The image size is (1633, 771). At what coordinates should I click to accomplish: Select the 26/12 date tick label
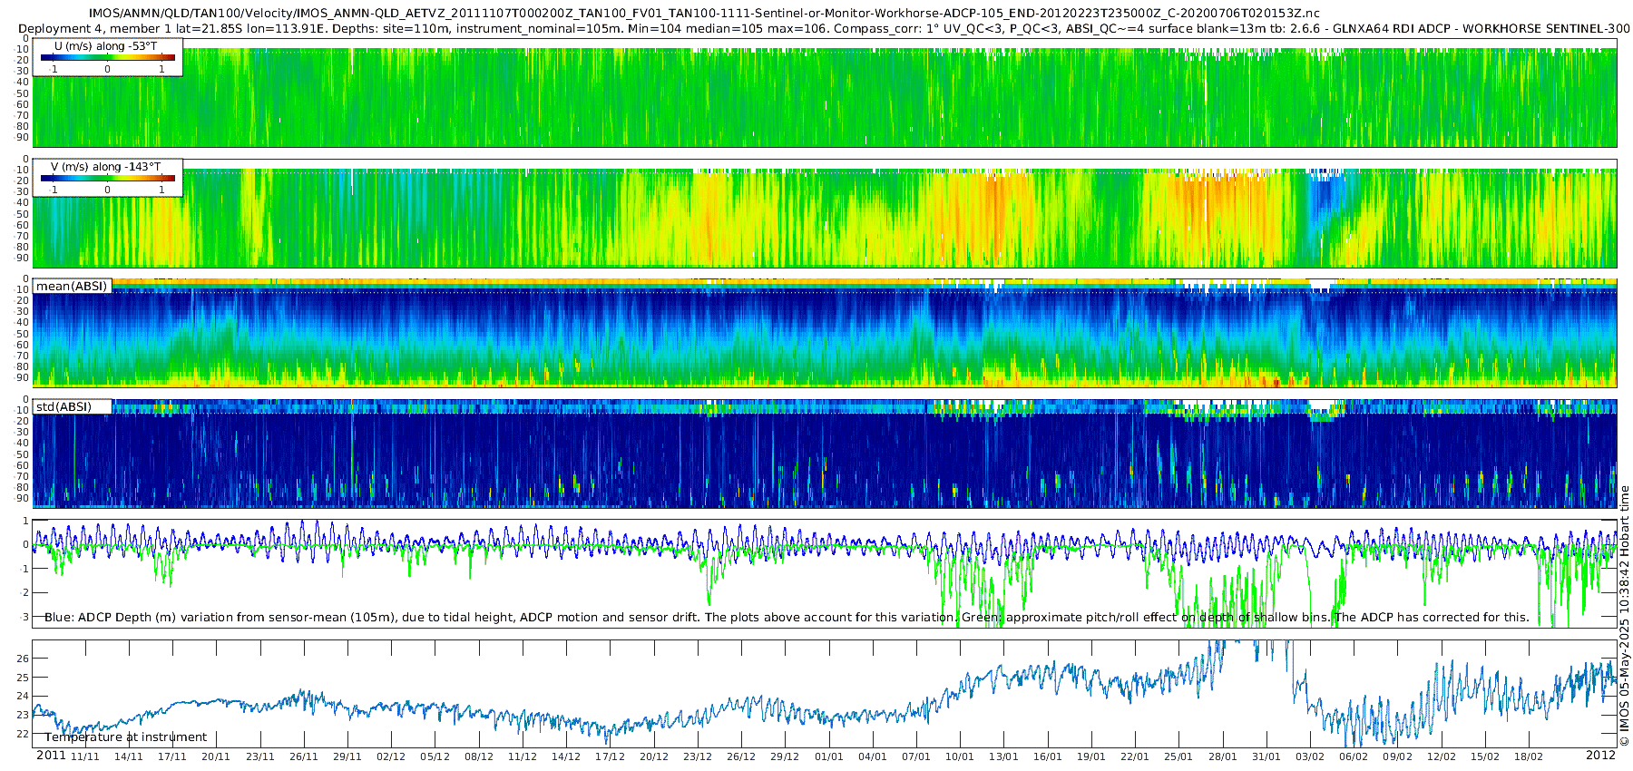click(741, 756)
